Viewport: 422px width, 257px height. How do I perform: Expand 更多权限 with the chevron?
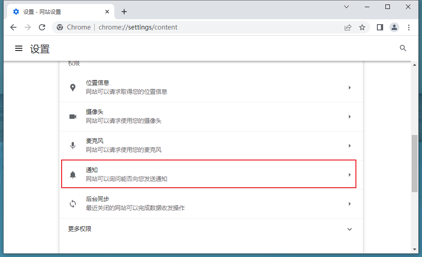(349, 229)
